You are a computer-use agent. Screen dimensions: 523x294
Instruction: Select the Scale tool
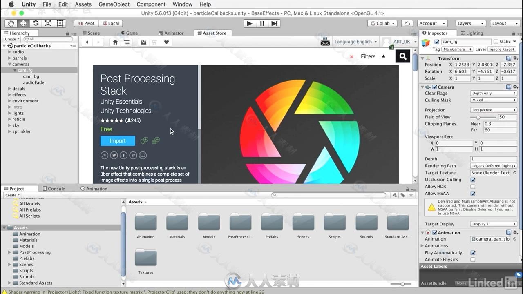click(48, 23)
